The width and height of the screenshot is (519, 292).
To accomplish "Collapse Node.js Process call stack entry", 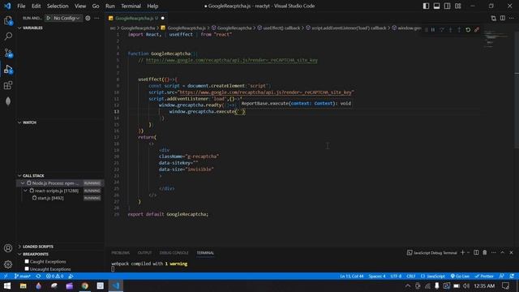I will (23, 183).
